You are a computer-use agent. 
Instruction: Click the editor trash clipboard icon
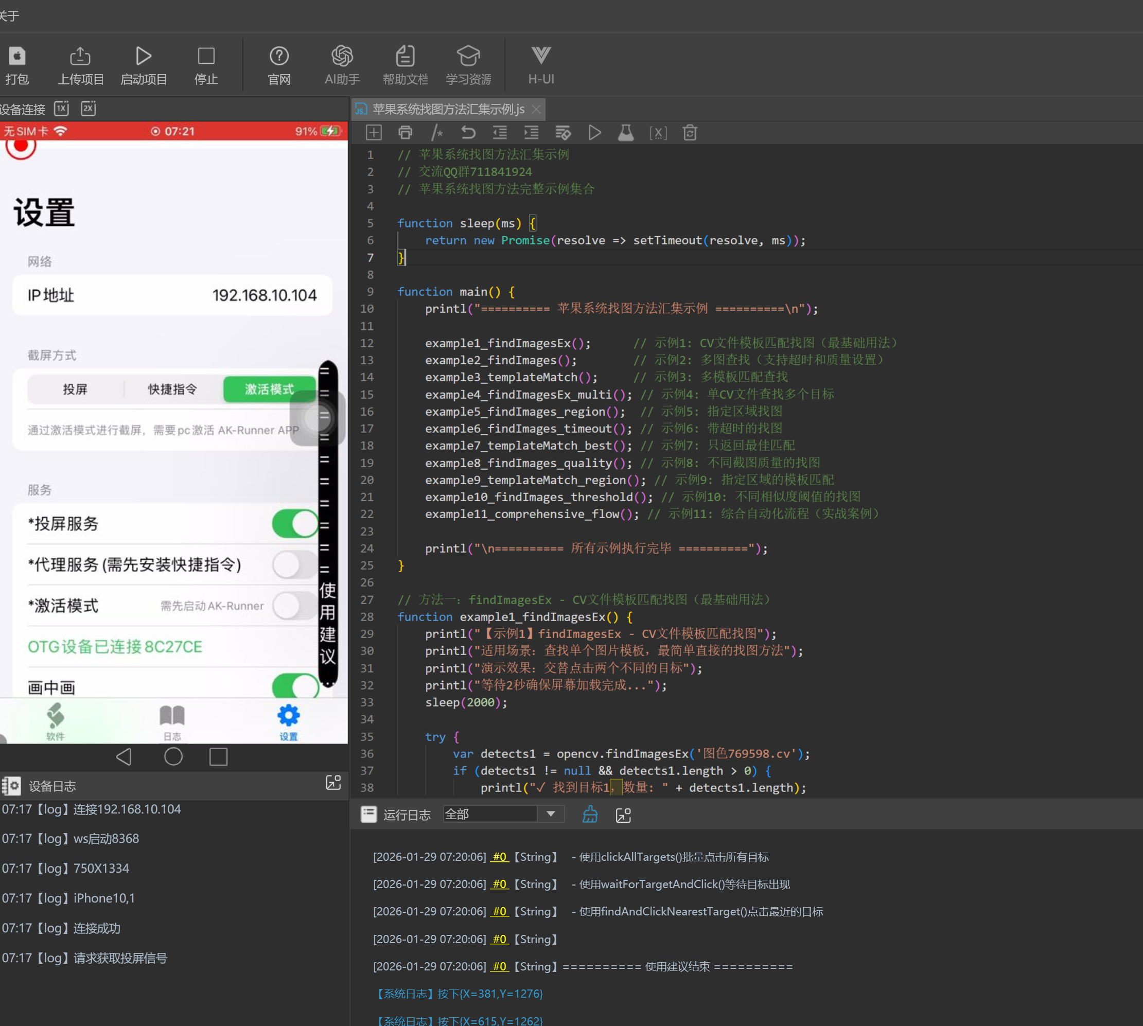[689, 133]
